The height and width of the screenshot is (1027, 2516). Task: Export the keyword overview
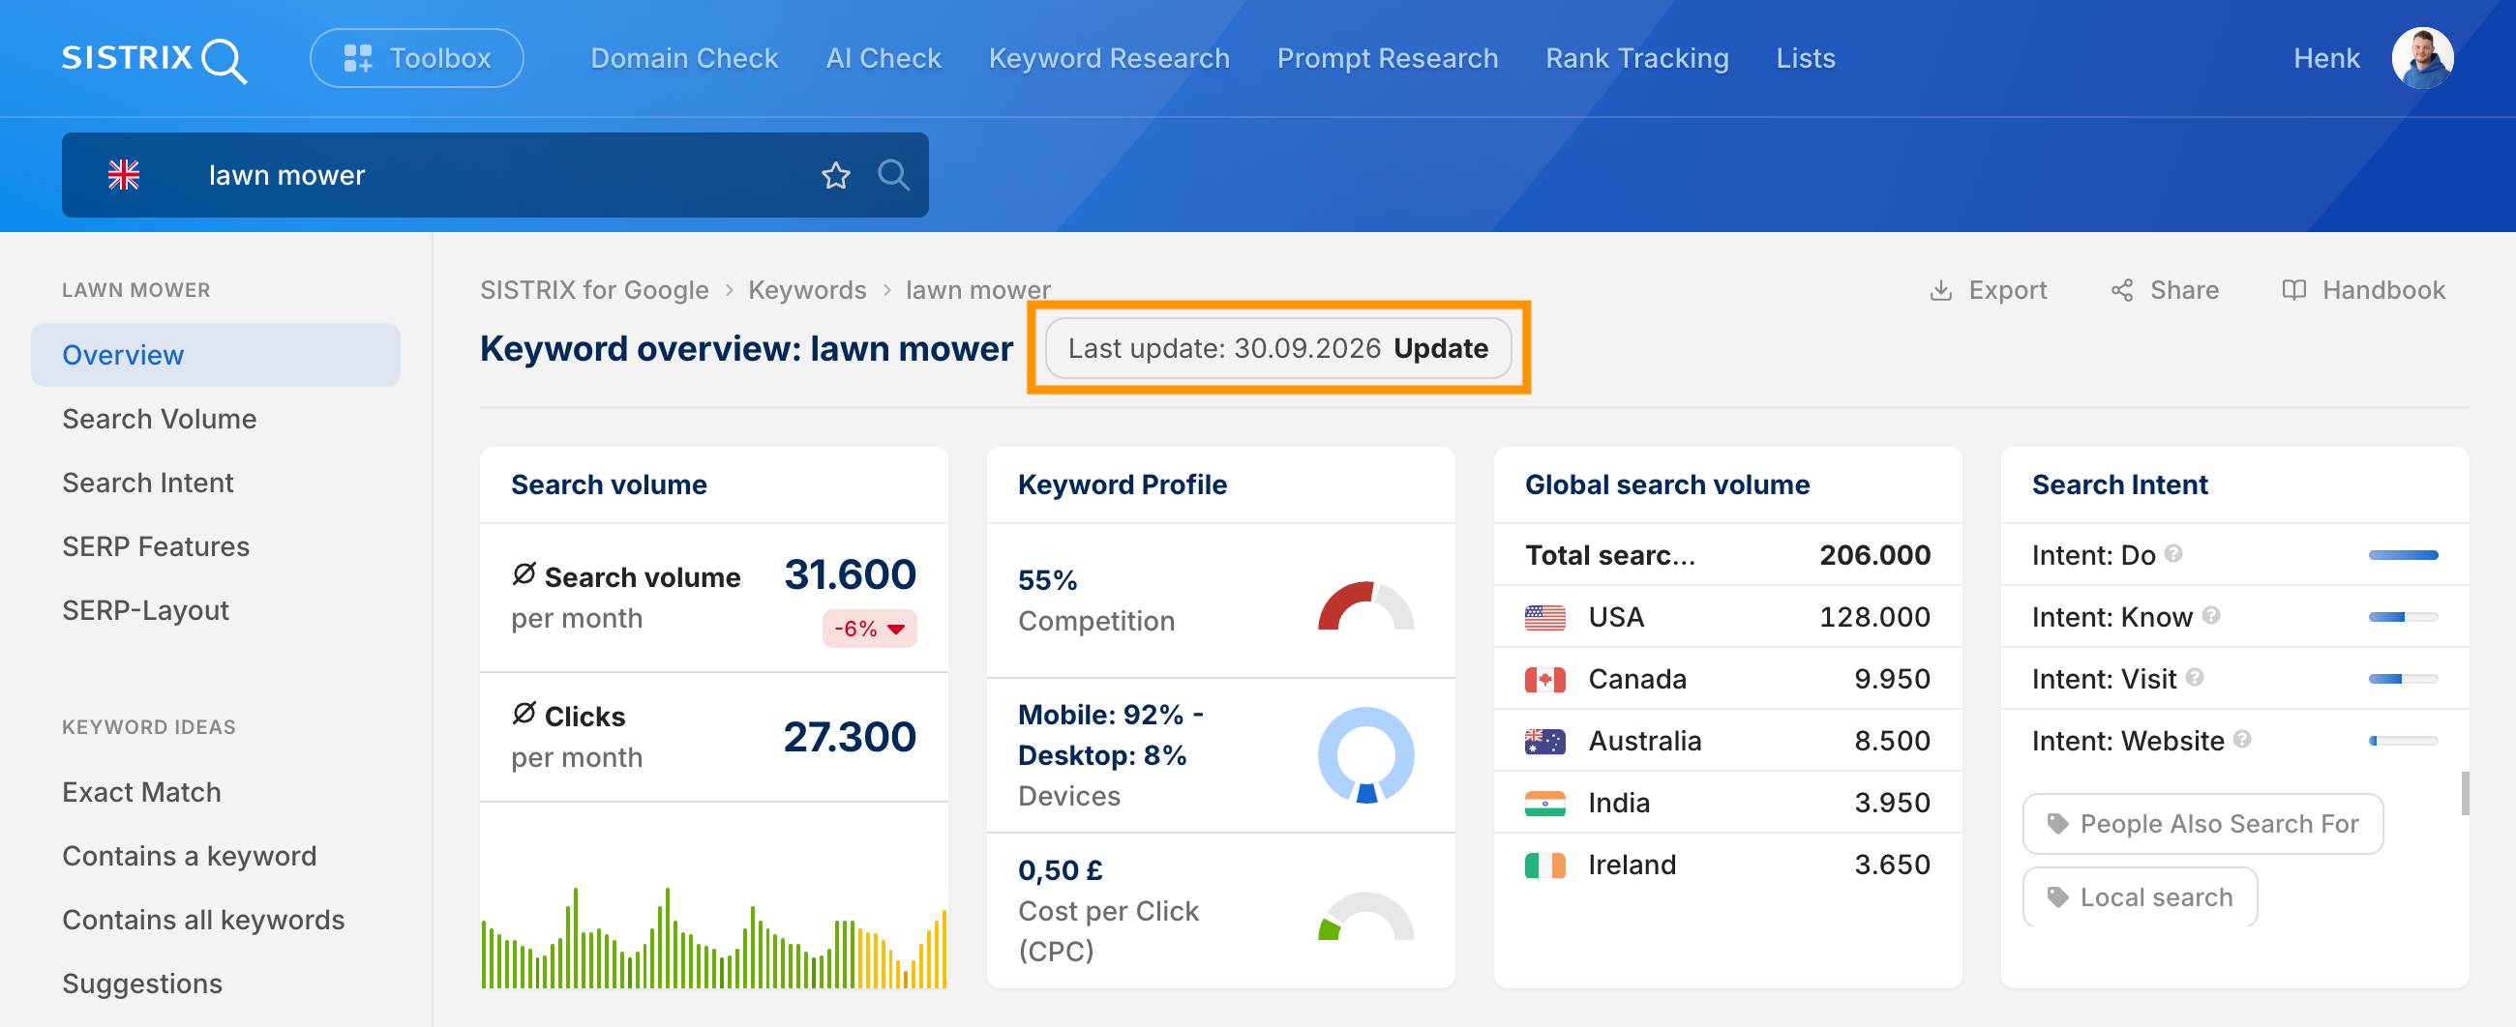[x=1988, y=290]
